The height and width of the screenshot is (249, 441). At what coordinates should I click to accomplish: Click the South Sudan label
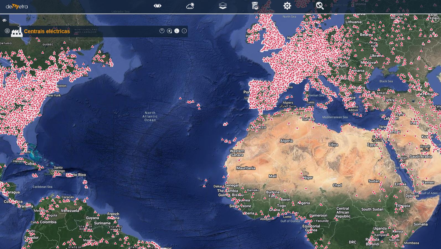tap(372, 209)
